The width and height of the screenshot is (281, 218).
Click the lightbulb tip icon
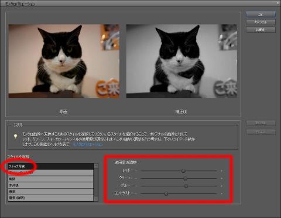point(15,136)
